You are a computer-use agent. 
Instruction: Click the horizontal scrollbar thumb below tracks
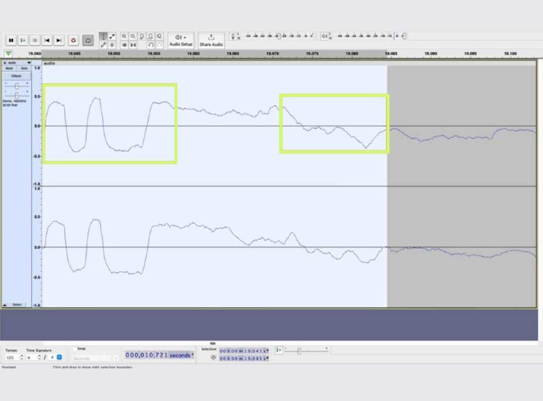click(213, 343)
